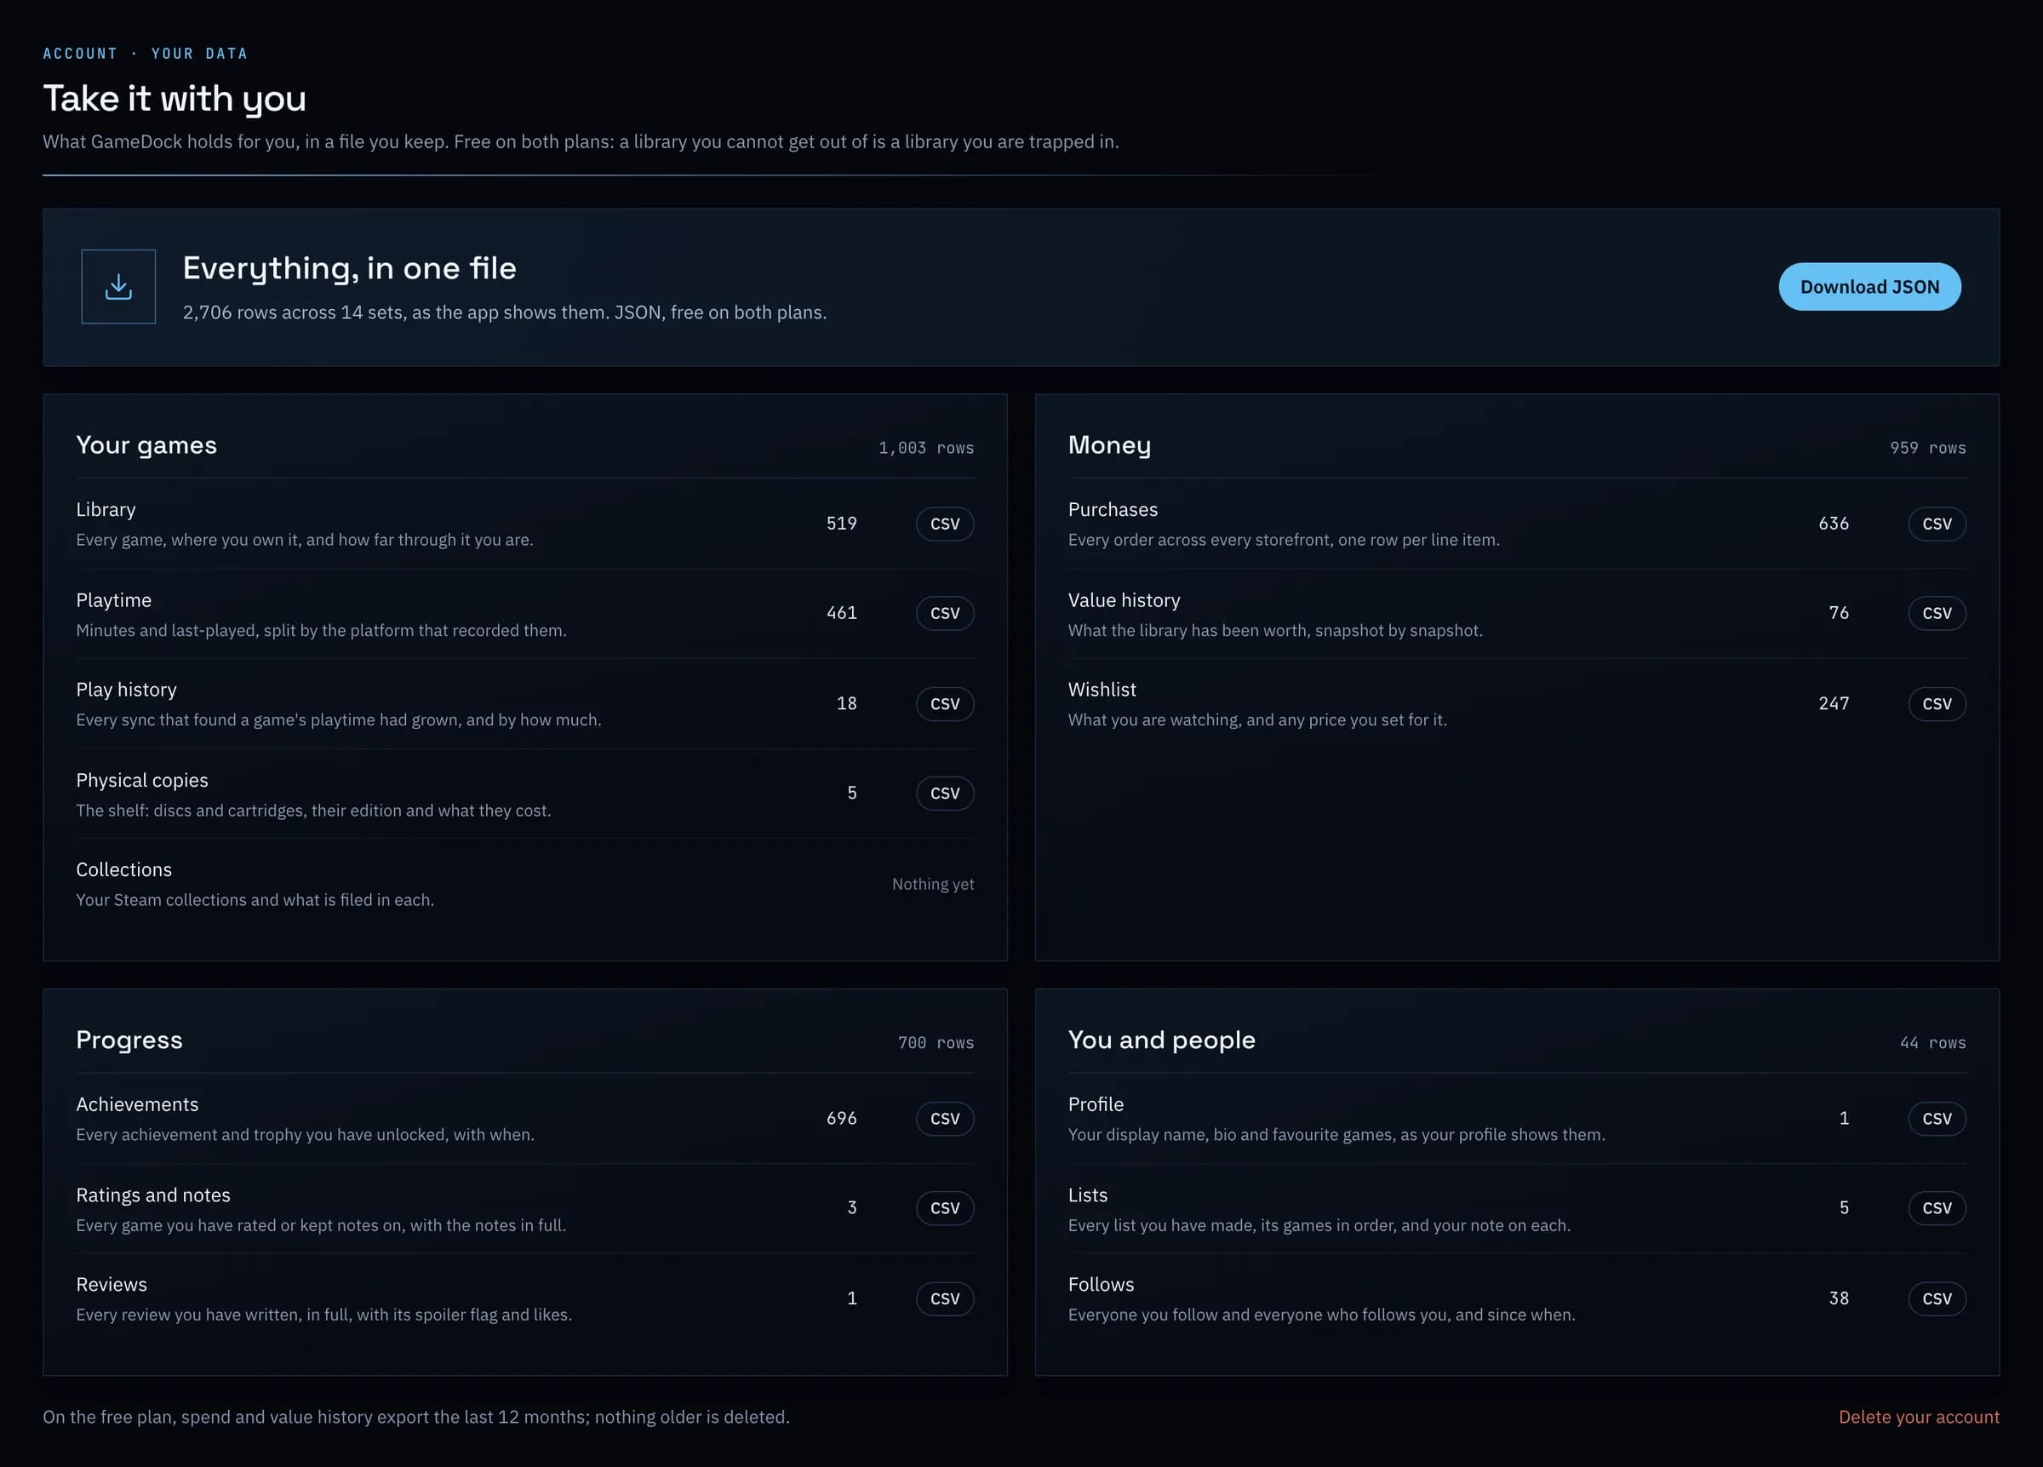The height and width of the screenshot is (1467, 2043).
Task: Open the Delete your account link
Action: point(1919,1417)
